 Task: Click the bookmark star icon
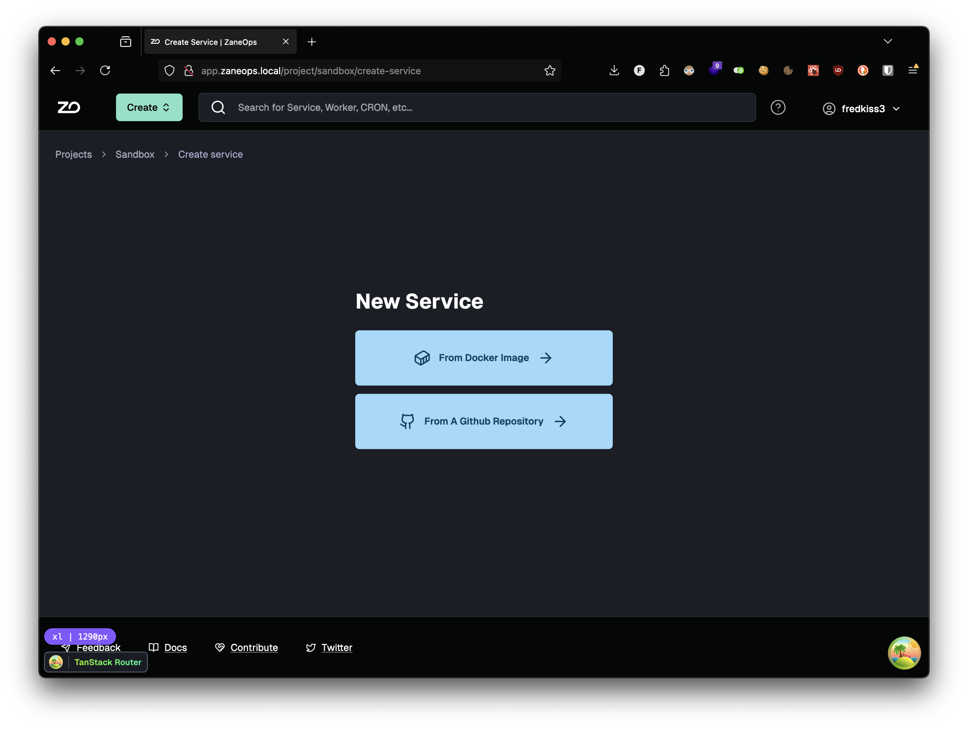point(550,70)
